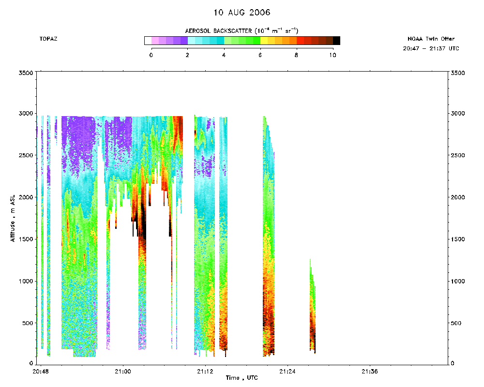Click the red colorbar segment just above 8
The height and width of the screenshot is (387, 484).
(x=301, y=41)
